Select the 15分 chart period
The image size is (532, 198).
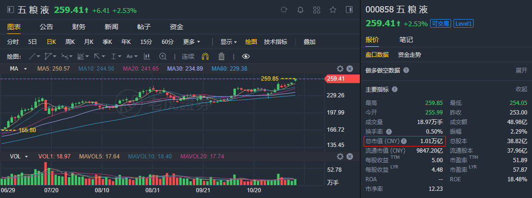146,42
